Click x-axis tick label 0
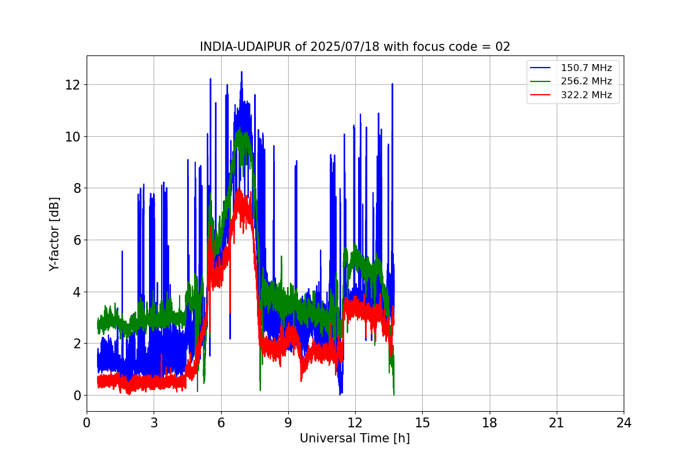This screenshot has height=462, width=693. click(x=87, y=423)
